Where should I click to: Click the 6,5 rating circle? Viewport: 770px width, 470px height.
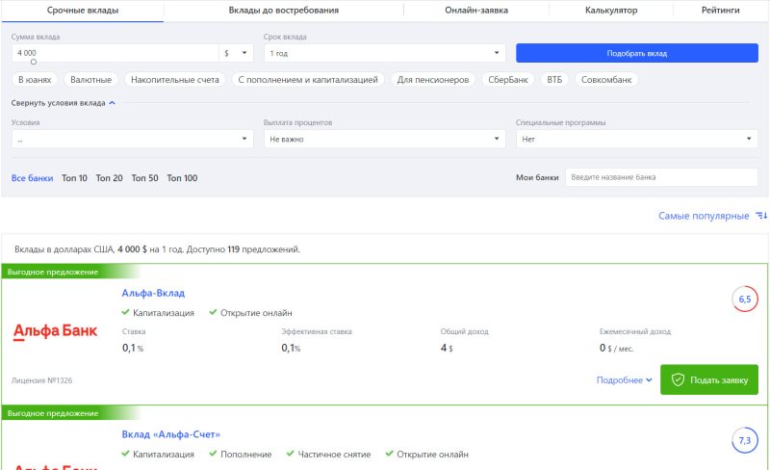click(744, 299)
